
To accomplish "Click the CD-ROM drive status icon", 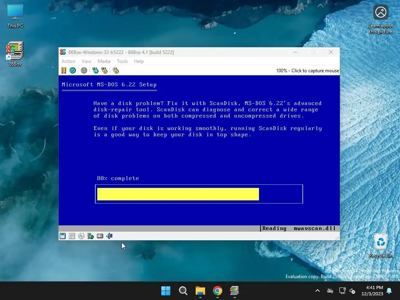I will (81, 236).
